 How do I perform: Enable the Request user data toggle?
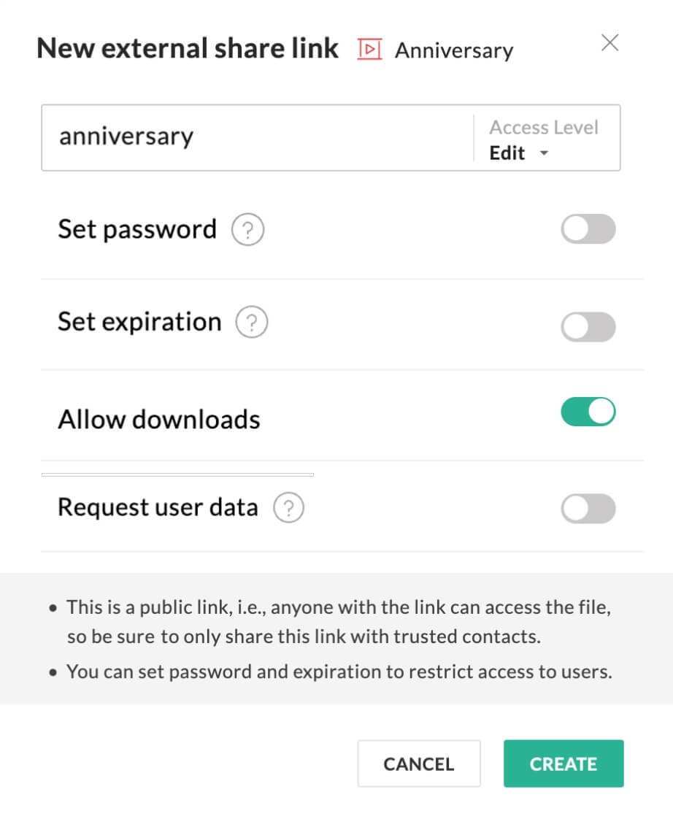[x=588, y=509]
